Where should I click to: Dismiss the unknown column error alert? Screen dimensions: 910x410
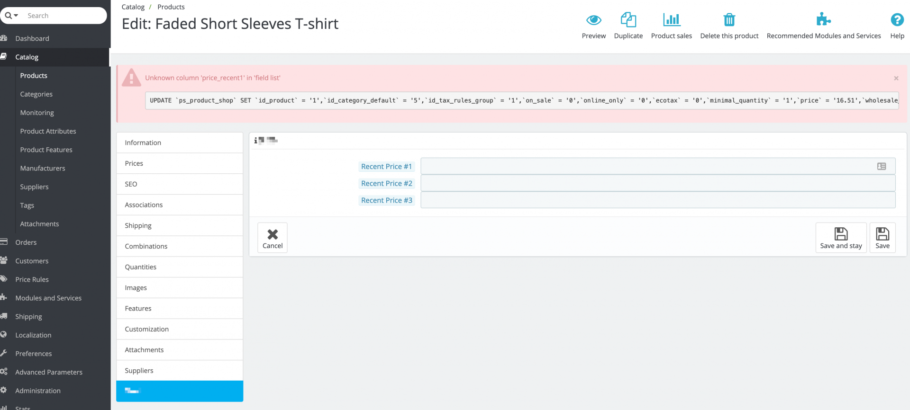[x=896, y=78]
